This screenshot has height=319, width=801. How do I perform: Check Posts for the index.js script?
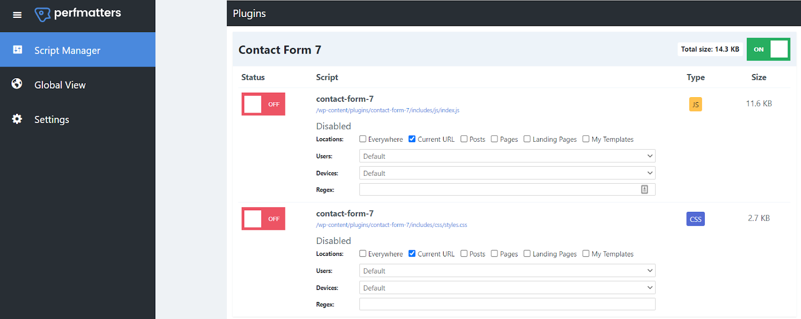coord(464,139)
